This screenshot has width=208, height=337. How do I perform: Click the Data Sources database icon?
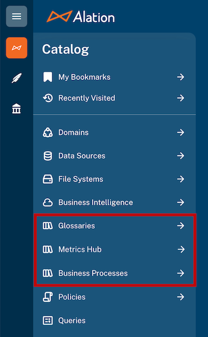click(48, 155)
